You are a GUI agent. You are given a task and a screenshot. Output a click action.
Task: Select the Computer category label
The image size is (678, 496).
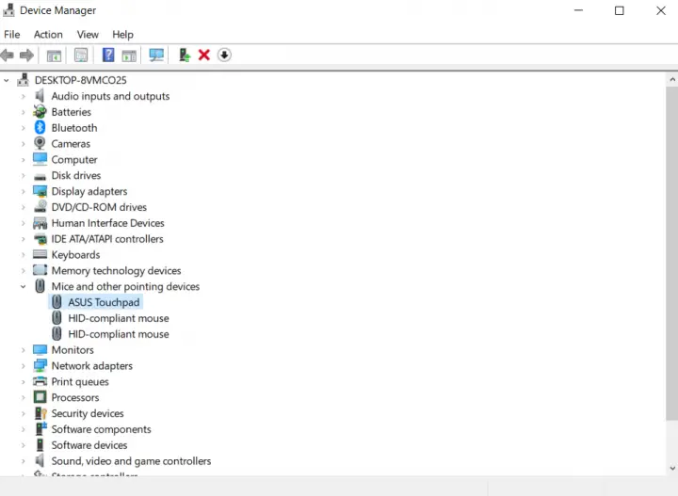[74, 159]
